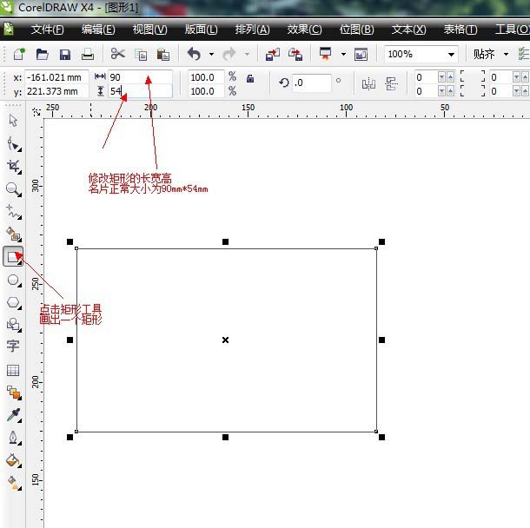Viewport: 530px width, 528px height.
Task: Increase the top-left corner roundness stepper
Action: coord(451,77)
